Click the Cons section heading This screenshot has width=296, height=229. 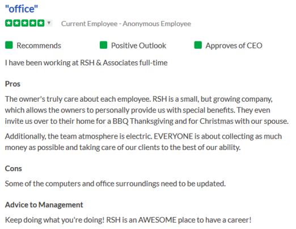[14, 168]
